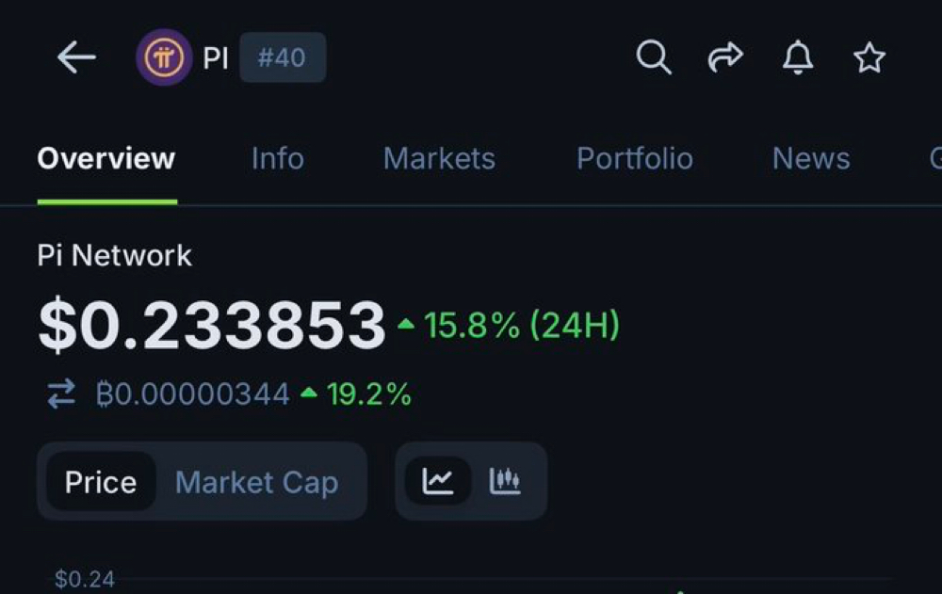Image resolution: width=942 pixels, height=594 pixels.
Task: Tap the back arrow icon
Action: (75, 56)
